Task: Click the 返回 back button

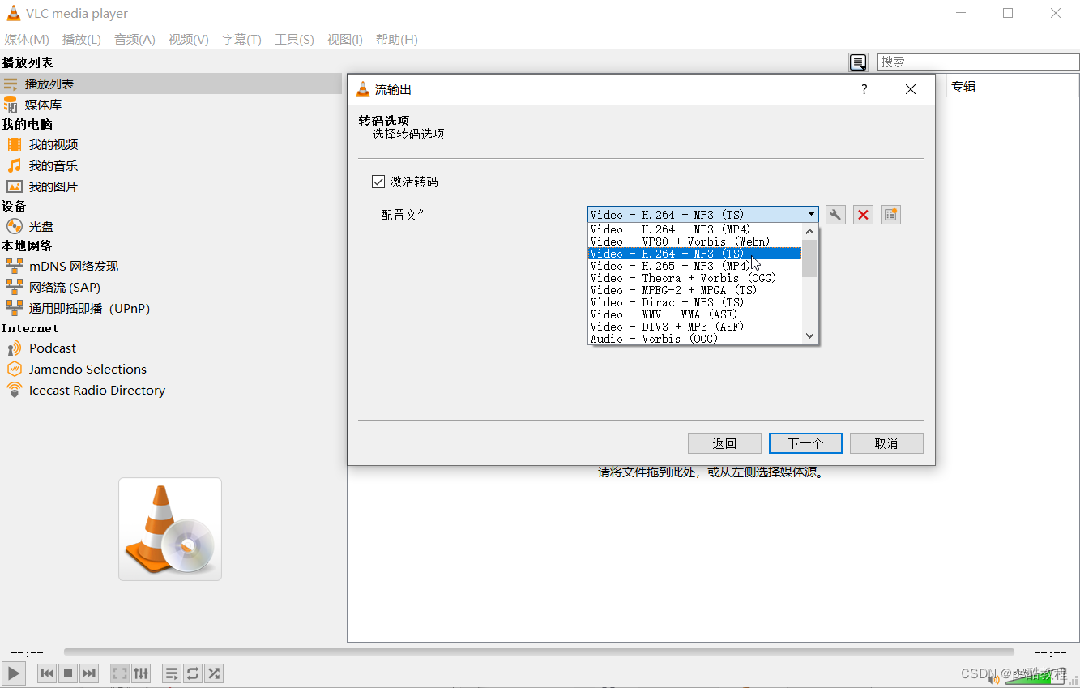Action: (x=724, y=443)
